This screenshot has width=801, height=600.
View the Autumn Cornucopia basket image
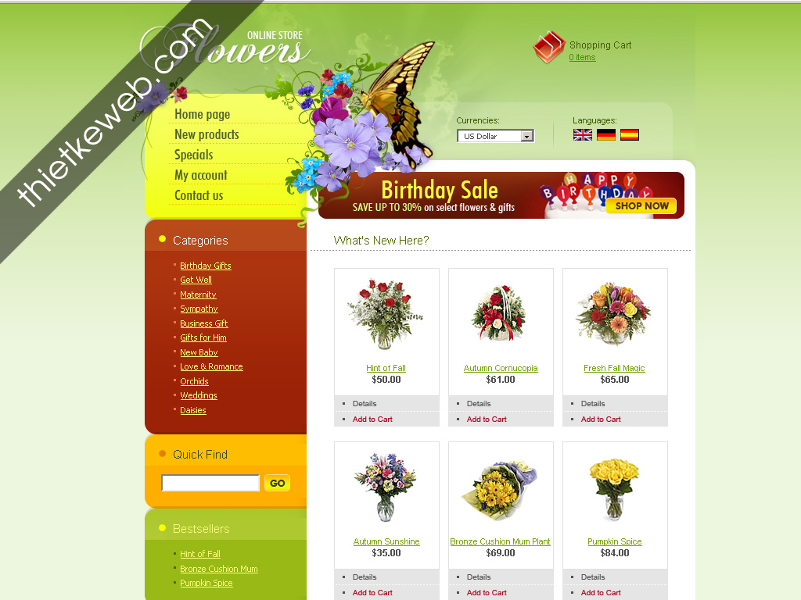500,312
